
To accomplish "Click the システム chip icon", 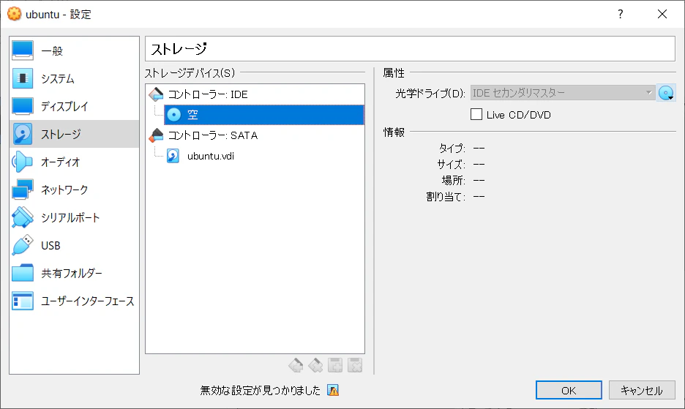I will [x=23, y=79].
